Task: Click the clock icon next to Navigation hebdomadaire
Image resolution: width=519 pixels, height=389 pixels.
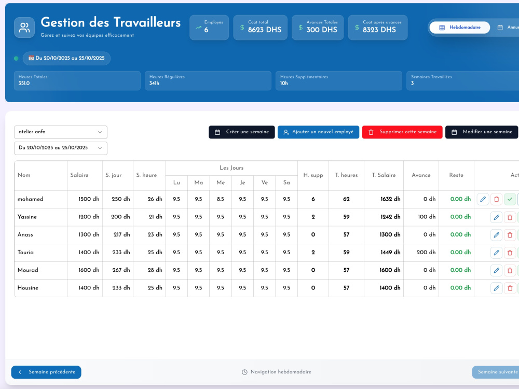Action: 244,372
